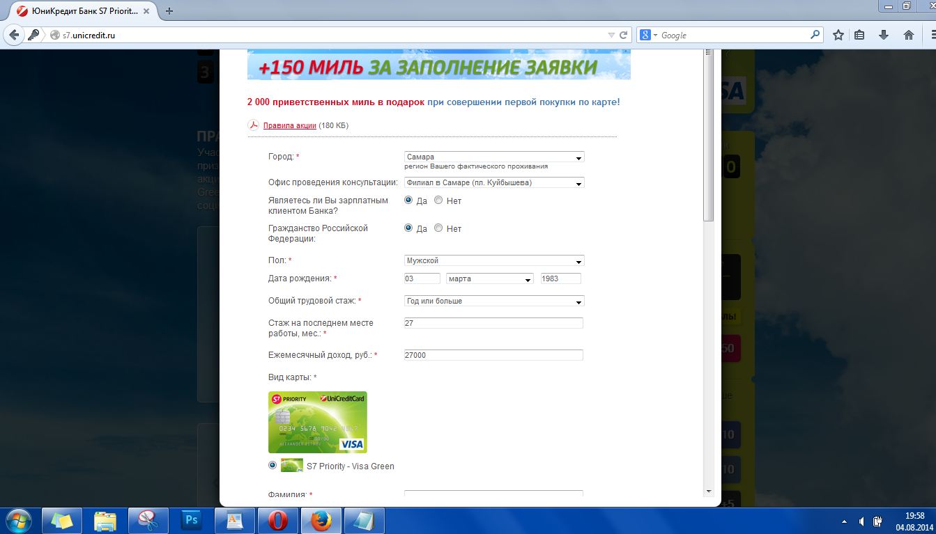
Task: Open Snipping Tool from the taskbar
Action: tap(148, 521)
